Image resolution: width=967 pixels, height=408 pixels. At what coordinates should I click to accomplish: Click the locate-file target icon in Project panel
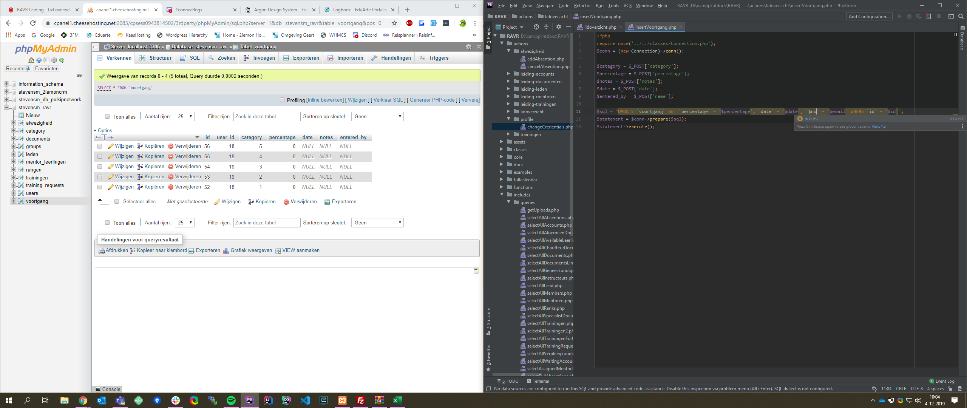pos(536,27)
